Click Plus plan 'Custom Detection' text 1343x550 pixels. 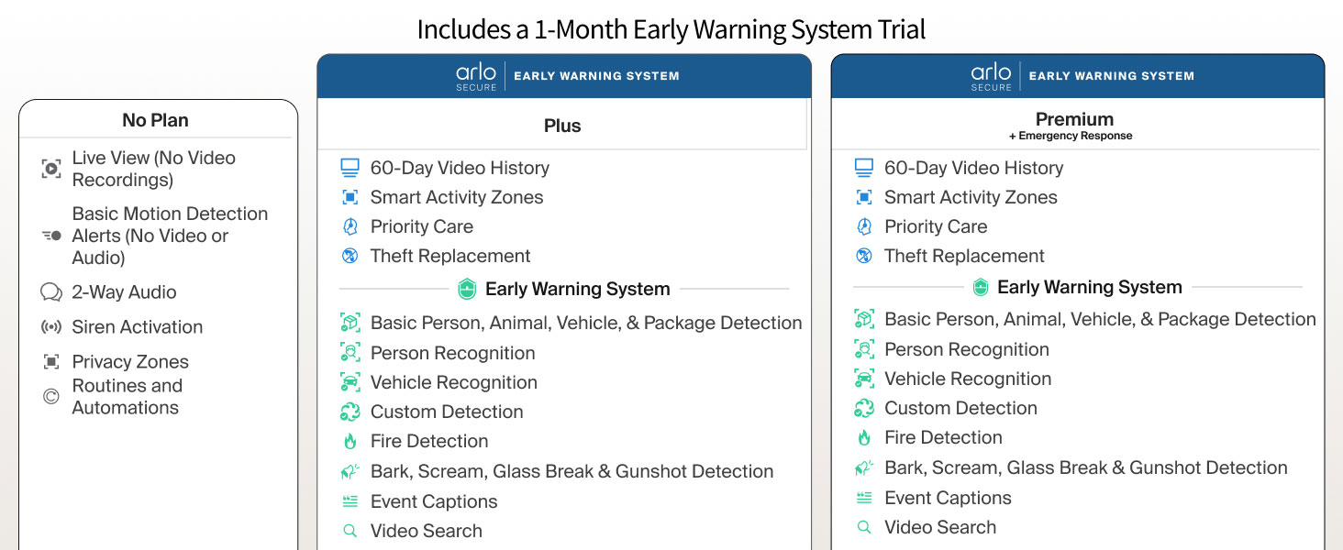[447, 412]
